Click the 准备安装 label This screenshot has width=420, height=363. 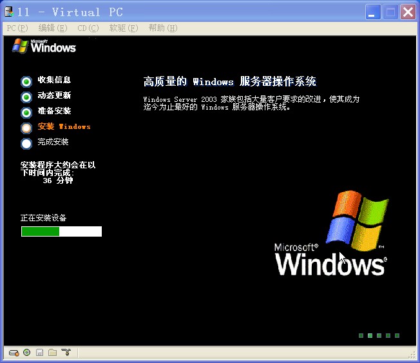click(x=54, y=111)
